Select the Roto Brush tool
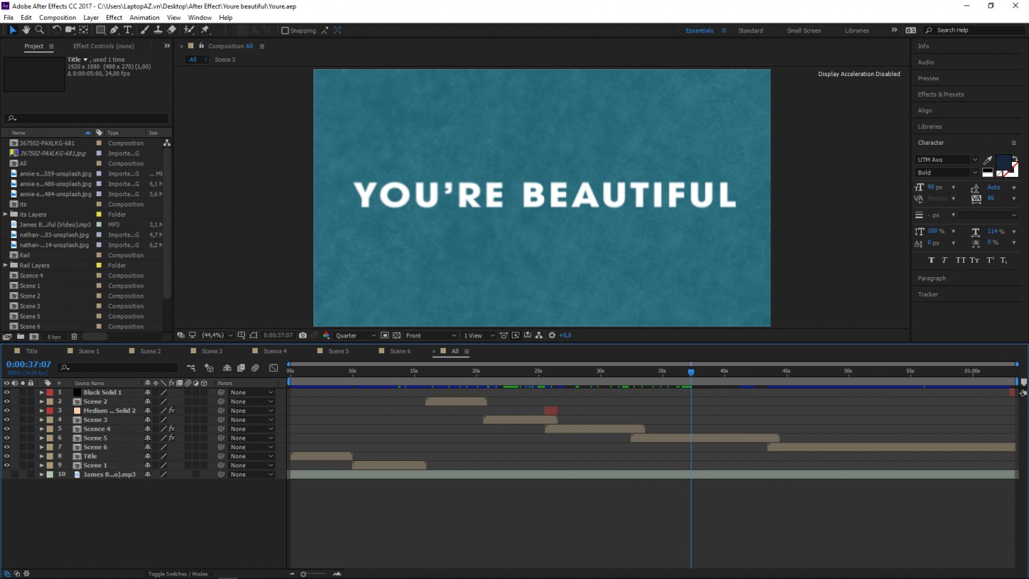 pyautogui.click(x=189, y=30)
